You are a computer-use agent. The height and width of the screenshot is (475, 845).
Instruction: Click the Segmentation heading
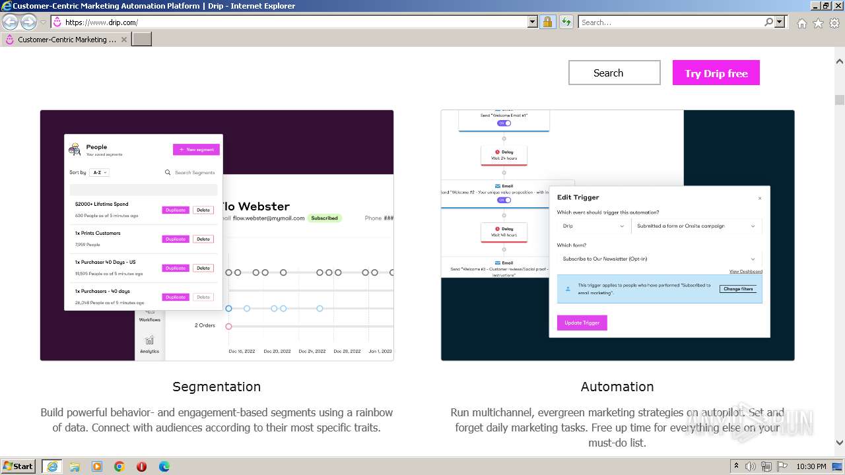pyautogui.click(x=217, y=387)
